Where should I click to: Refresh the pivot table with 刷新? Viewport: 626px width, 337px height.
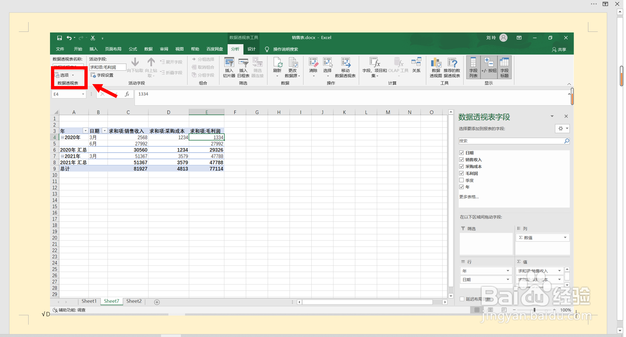pos(277,68)
